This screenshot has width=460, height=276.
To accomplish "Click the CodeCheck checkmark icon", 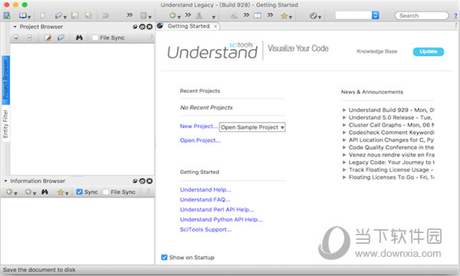I will click(x=314, y=16).
